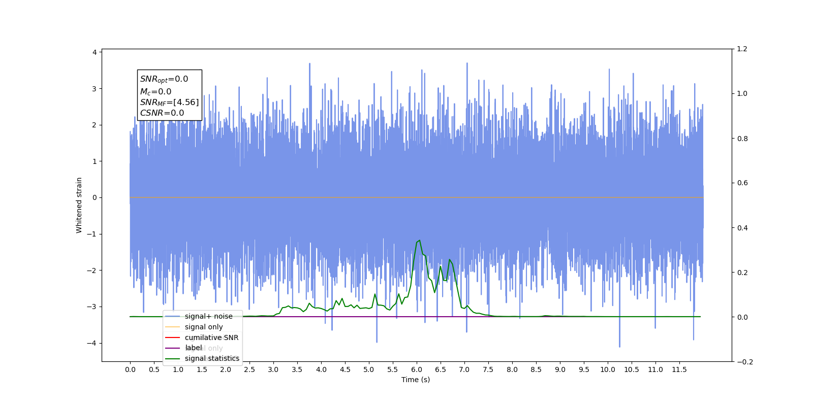This screenshot has height=406, width=813.
Task: Click the Time axis tick label 5.5
Action: 393,369
